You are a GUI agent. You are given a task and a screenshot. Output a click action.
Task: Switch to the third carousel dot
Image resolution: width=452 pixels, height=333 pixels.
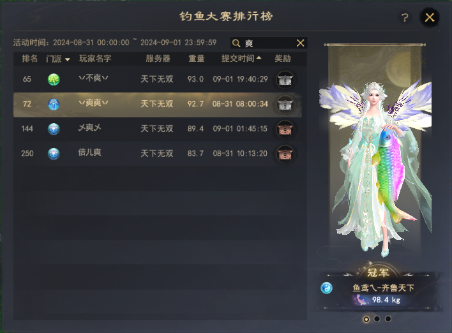coord(388,319)
